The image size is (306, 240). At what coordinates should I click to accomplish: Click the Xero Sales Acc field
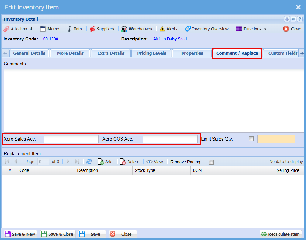[71, 139]
